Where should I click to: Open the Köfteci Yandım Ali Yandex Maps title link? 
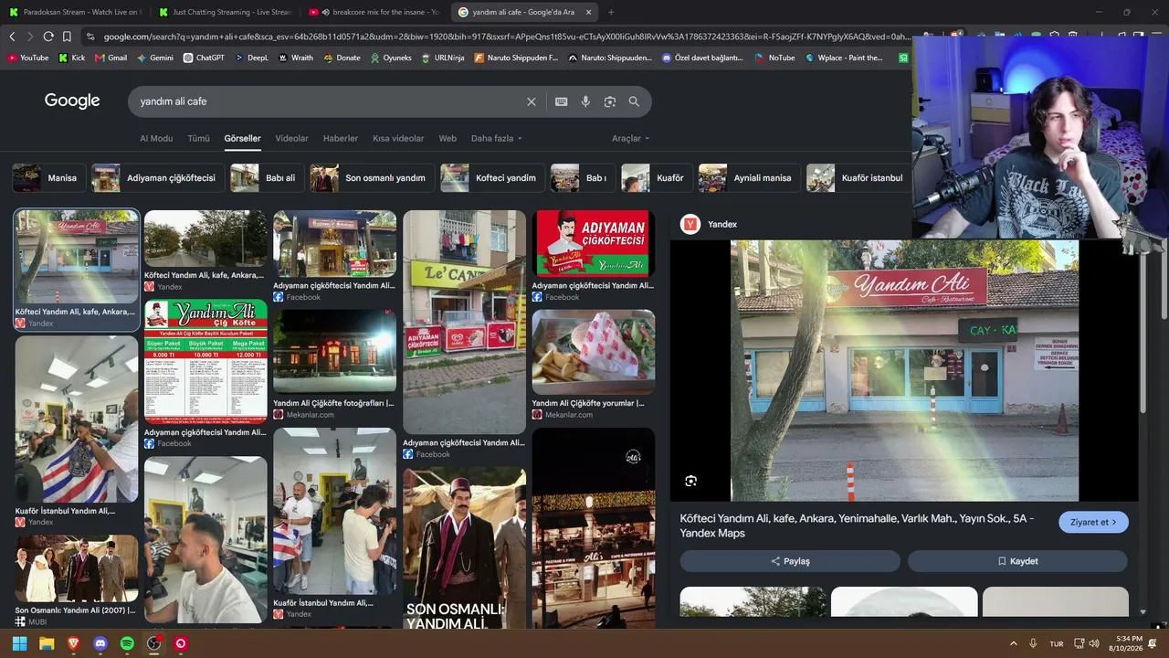857,525
